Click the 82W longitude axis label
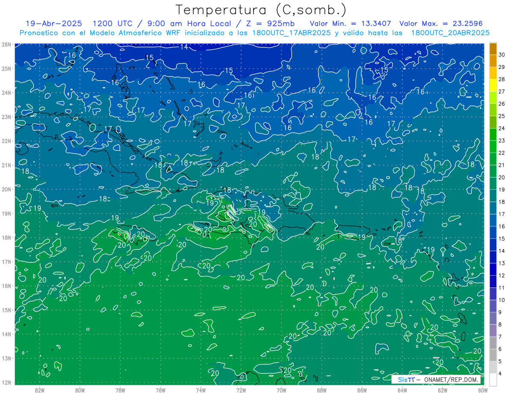Screen dimensions: 513x396 point(40,390)
